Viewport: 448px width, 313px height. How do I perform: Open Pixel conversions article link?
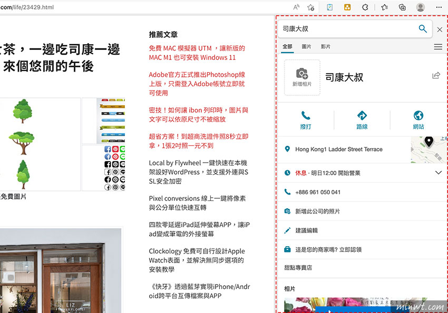click(x=197, y=203)
